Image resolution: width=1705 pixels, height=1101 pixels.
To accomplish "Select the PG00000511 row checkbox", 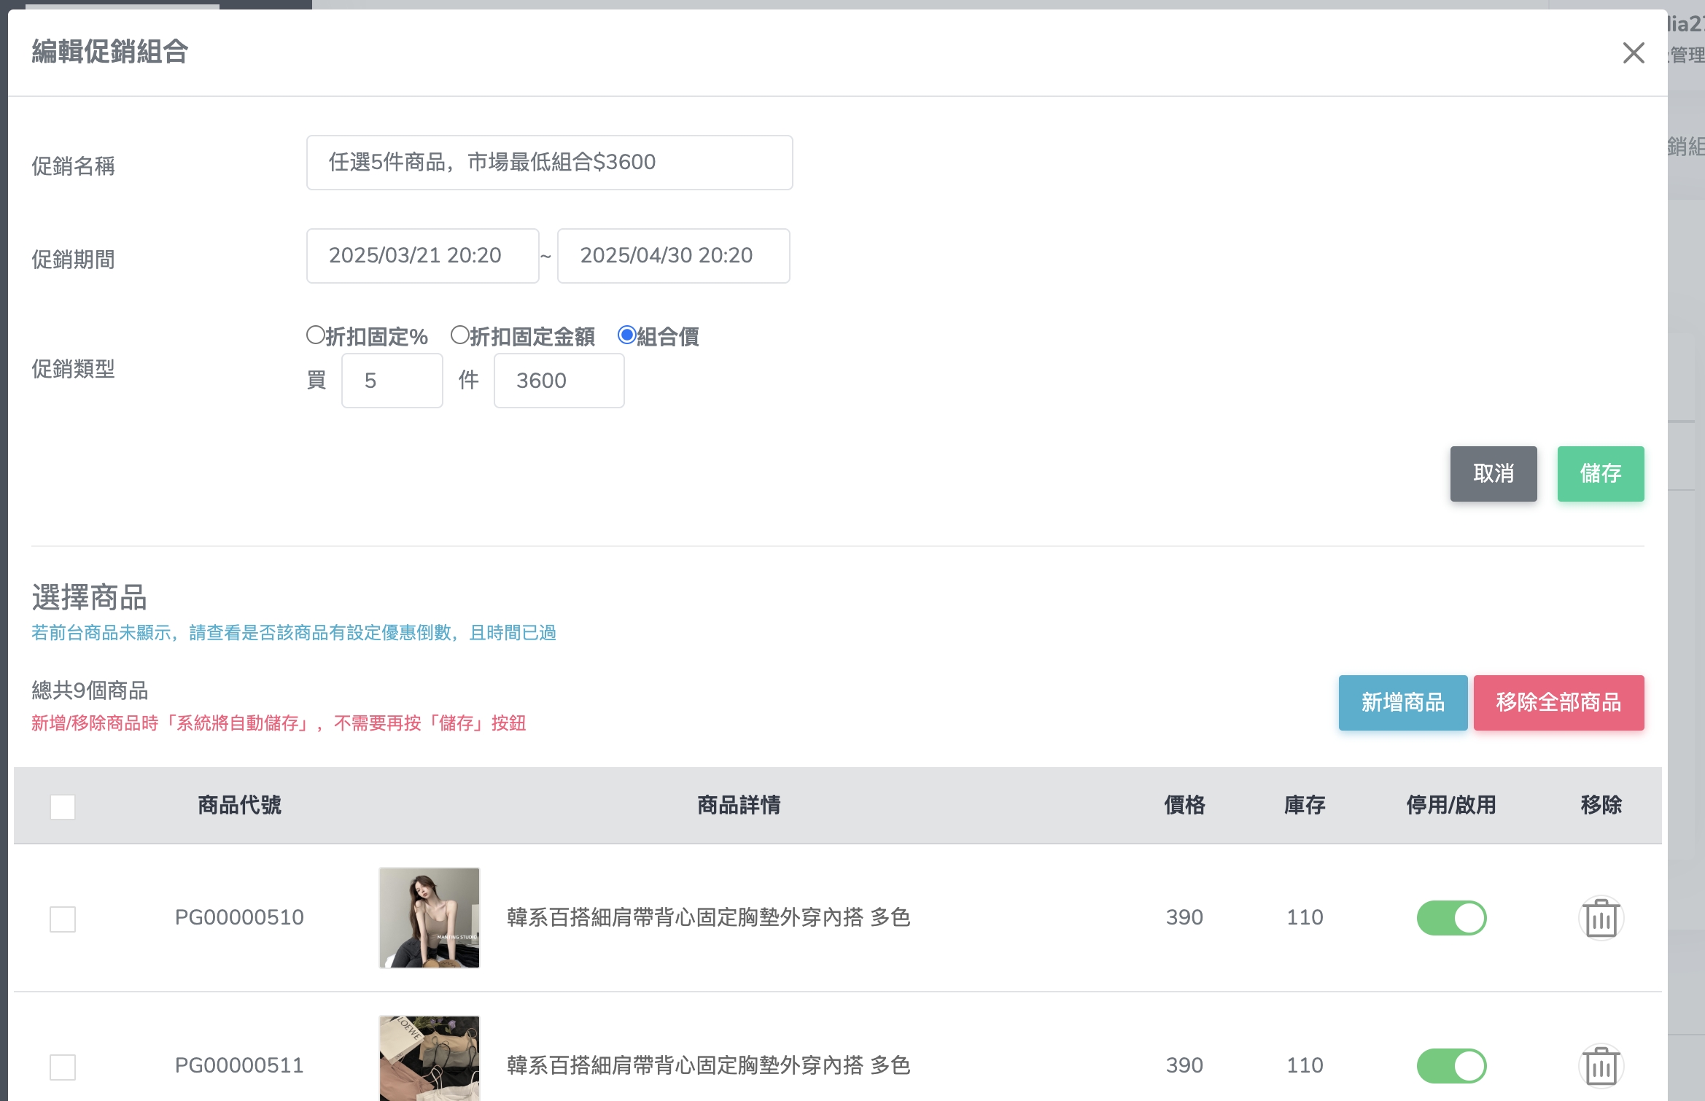I will 63,1067.
